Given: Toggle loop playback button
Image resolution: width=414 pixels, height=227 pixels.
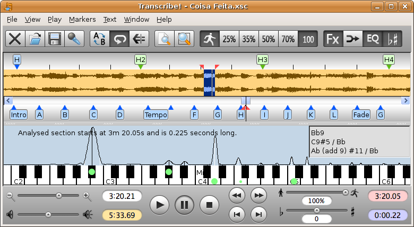Looking at the screenshot, I should pos(119,39).
